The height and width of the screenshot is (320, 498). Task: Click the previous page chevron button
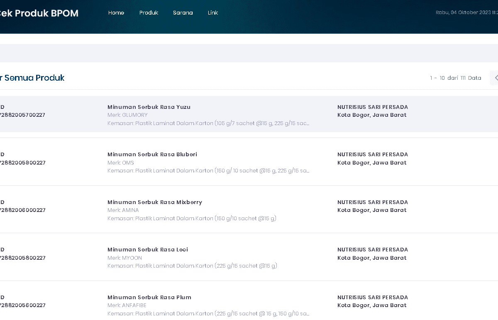pyautogui.click(x=495, y=78)
